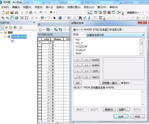Open the 地理处理(G) menu
This screenshot has height=124, width=149.
pos(74,7)
